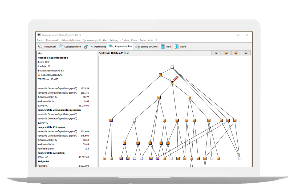
Task: Click the tree node marked with red pen
Action: coord(172,82)
